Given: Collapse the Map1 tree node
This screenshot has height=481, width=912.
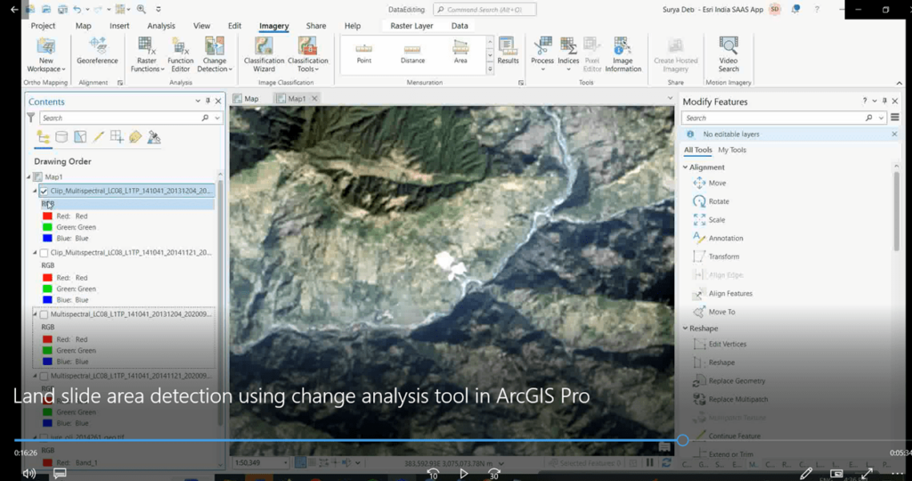Looking at the screenshot, I should (28, 177).
